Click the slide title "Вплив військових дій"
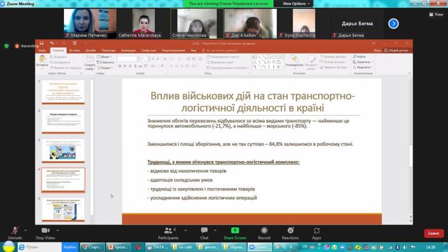448x252 pixels. [253, 102]
